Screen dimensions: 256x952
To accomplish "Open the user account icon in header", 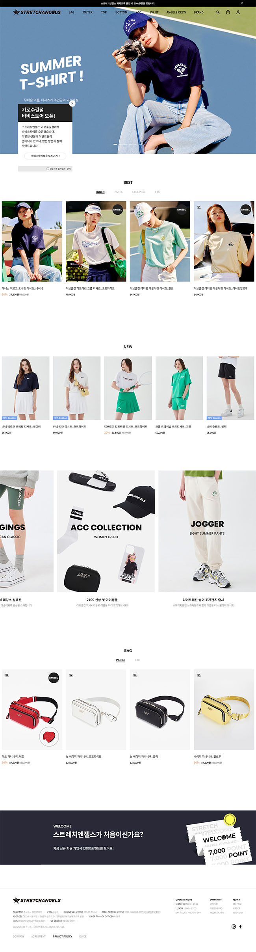I will (238, 12).
